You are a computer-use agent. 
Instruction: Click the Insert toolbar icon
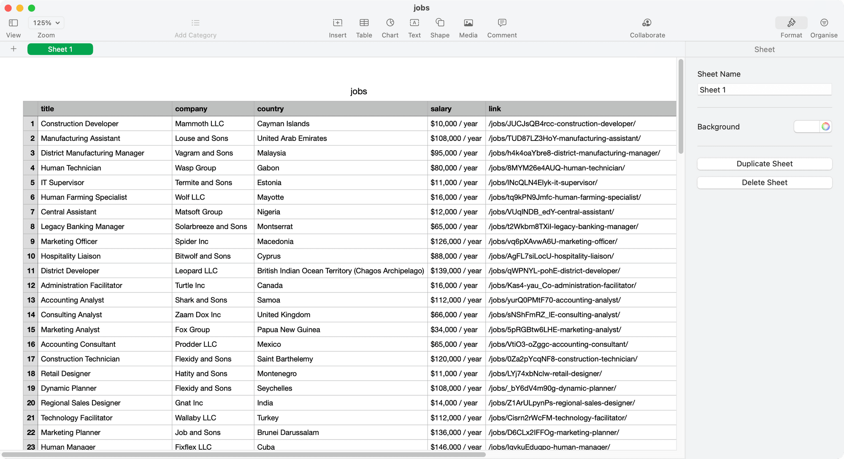338,23
